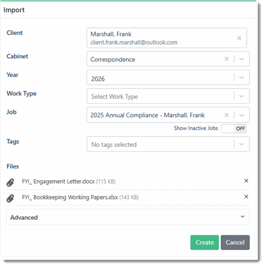Open the Year dropdown arrow
The height and width of the screenshot is (264, 262).
[242, 78]
